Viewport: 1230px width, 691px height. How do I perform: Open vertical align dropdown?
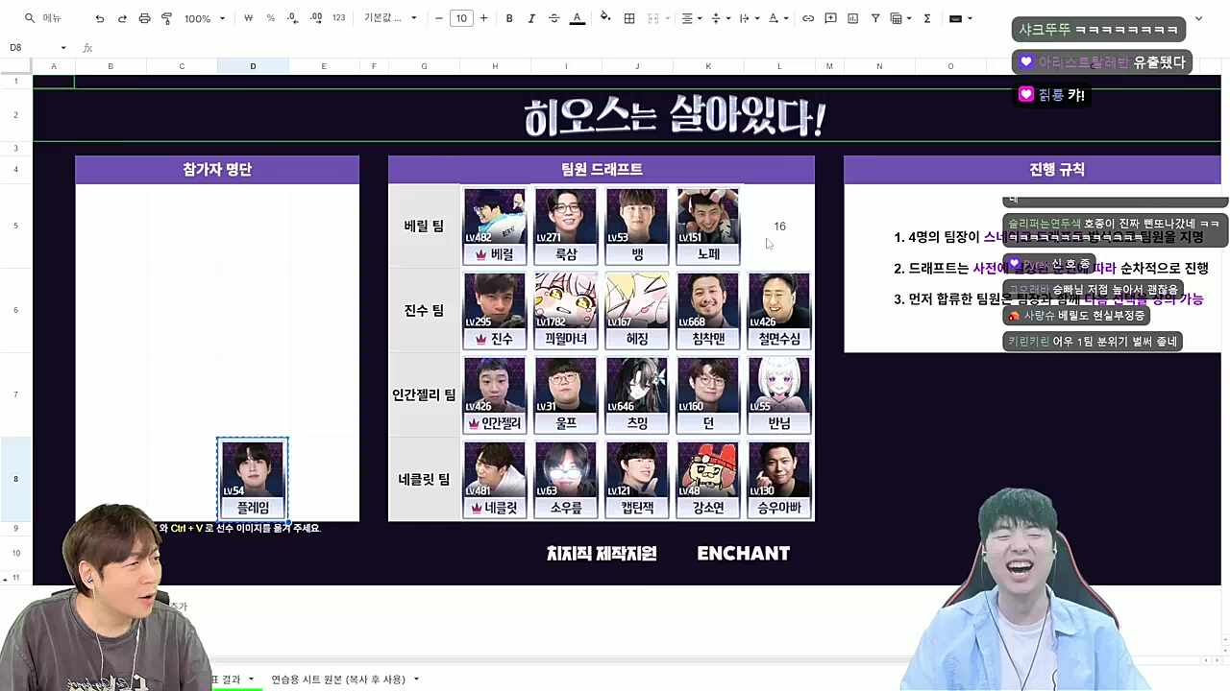coord(720,18)
